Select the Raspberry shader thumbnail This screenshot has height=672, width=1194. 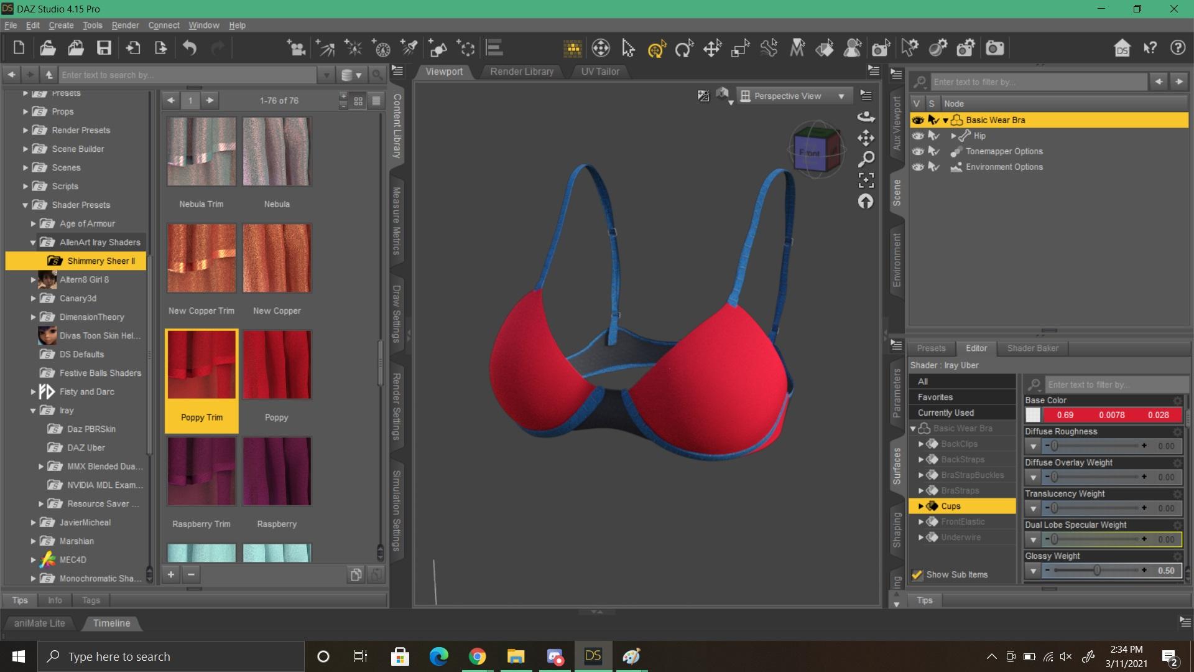pos(277,472)
